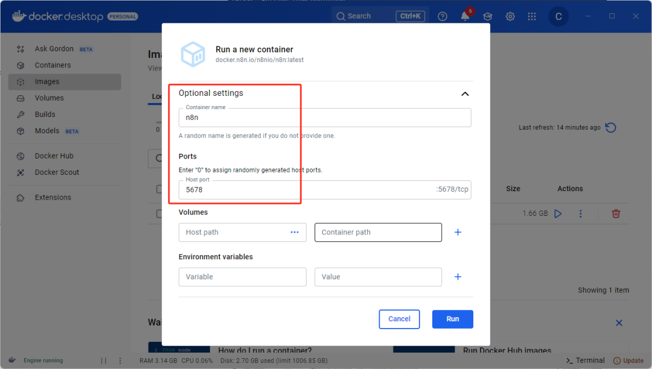Screen dimensions: 652x369
Task: Click the Size column header
Action: coord(513,189)
